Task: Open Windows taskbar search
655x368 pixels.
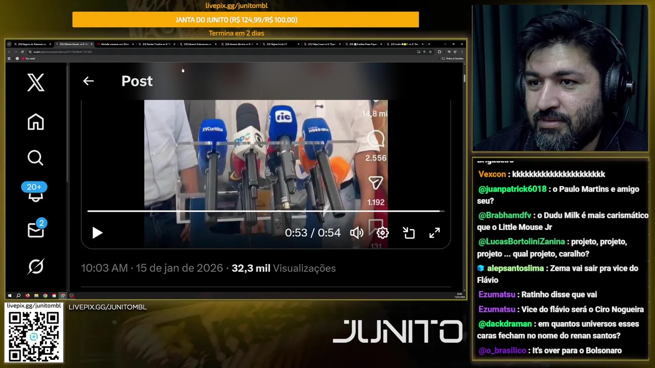Action: (18, 295)
